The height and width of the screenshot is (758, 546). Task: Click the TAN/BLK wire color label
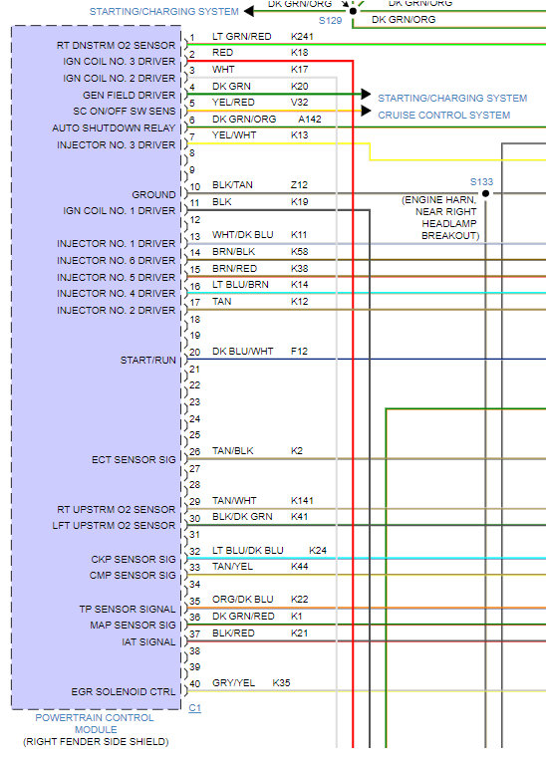[232, 450]
